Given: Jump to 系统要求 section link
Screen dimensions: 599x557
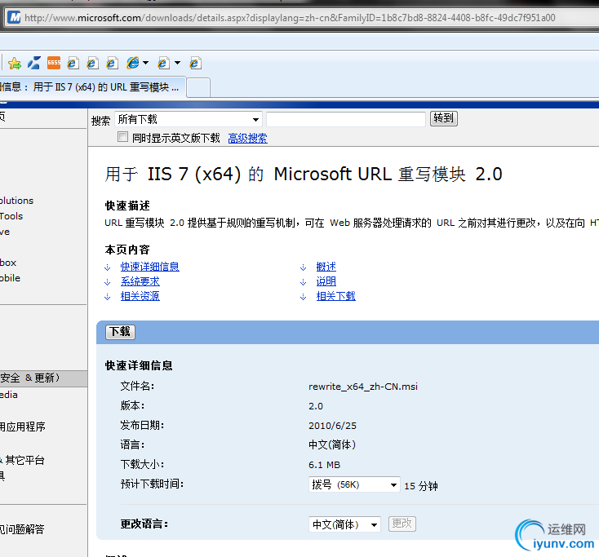Looking at the screenshot, I should click(x=140, y=281).
